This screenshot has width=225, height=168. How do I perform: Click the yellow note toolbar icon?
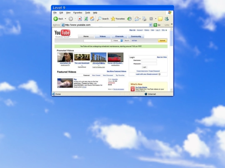click(160, 19)
